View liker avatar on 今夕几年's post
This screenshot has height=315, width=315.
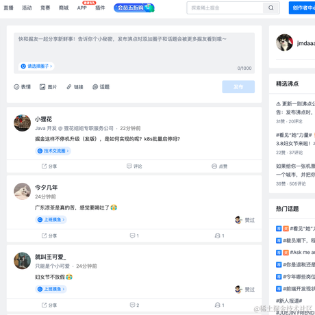[238, 220]
